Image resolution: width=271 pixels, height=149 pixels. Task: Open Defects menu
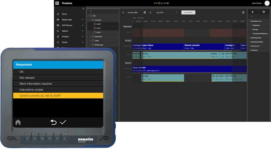coord(65,31)
